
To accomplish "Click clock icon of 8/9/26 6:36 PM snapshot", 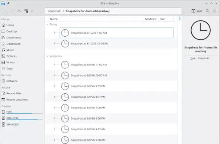I will [x=65, y=118].
